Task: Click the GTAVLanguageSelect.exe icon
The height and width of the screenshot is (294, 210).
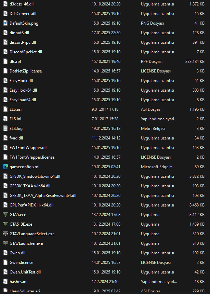Action: pyautogui.click(x=5, y=234)
